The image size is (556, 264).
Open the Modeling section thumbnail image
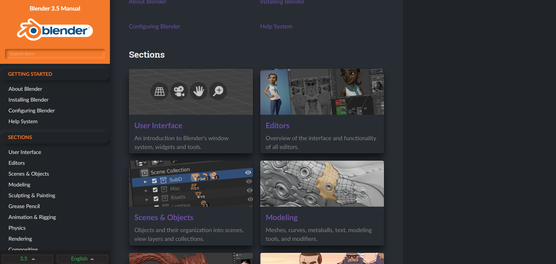[322, 184]
